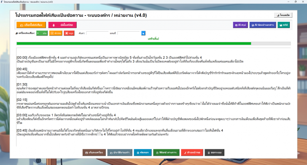Run AI จัดหน้าเอกสาร document formatting
This screenshot has height=165, width=307.
click(263, 25)
